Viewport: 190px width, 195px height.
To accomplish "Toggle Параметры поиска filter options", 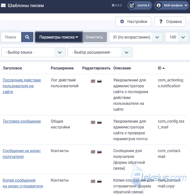I will (59, 37).
